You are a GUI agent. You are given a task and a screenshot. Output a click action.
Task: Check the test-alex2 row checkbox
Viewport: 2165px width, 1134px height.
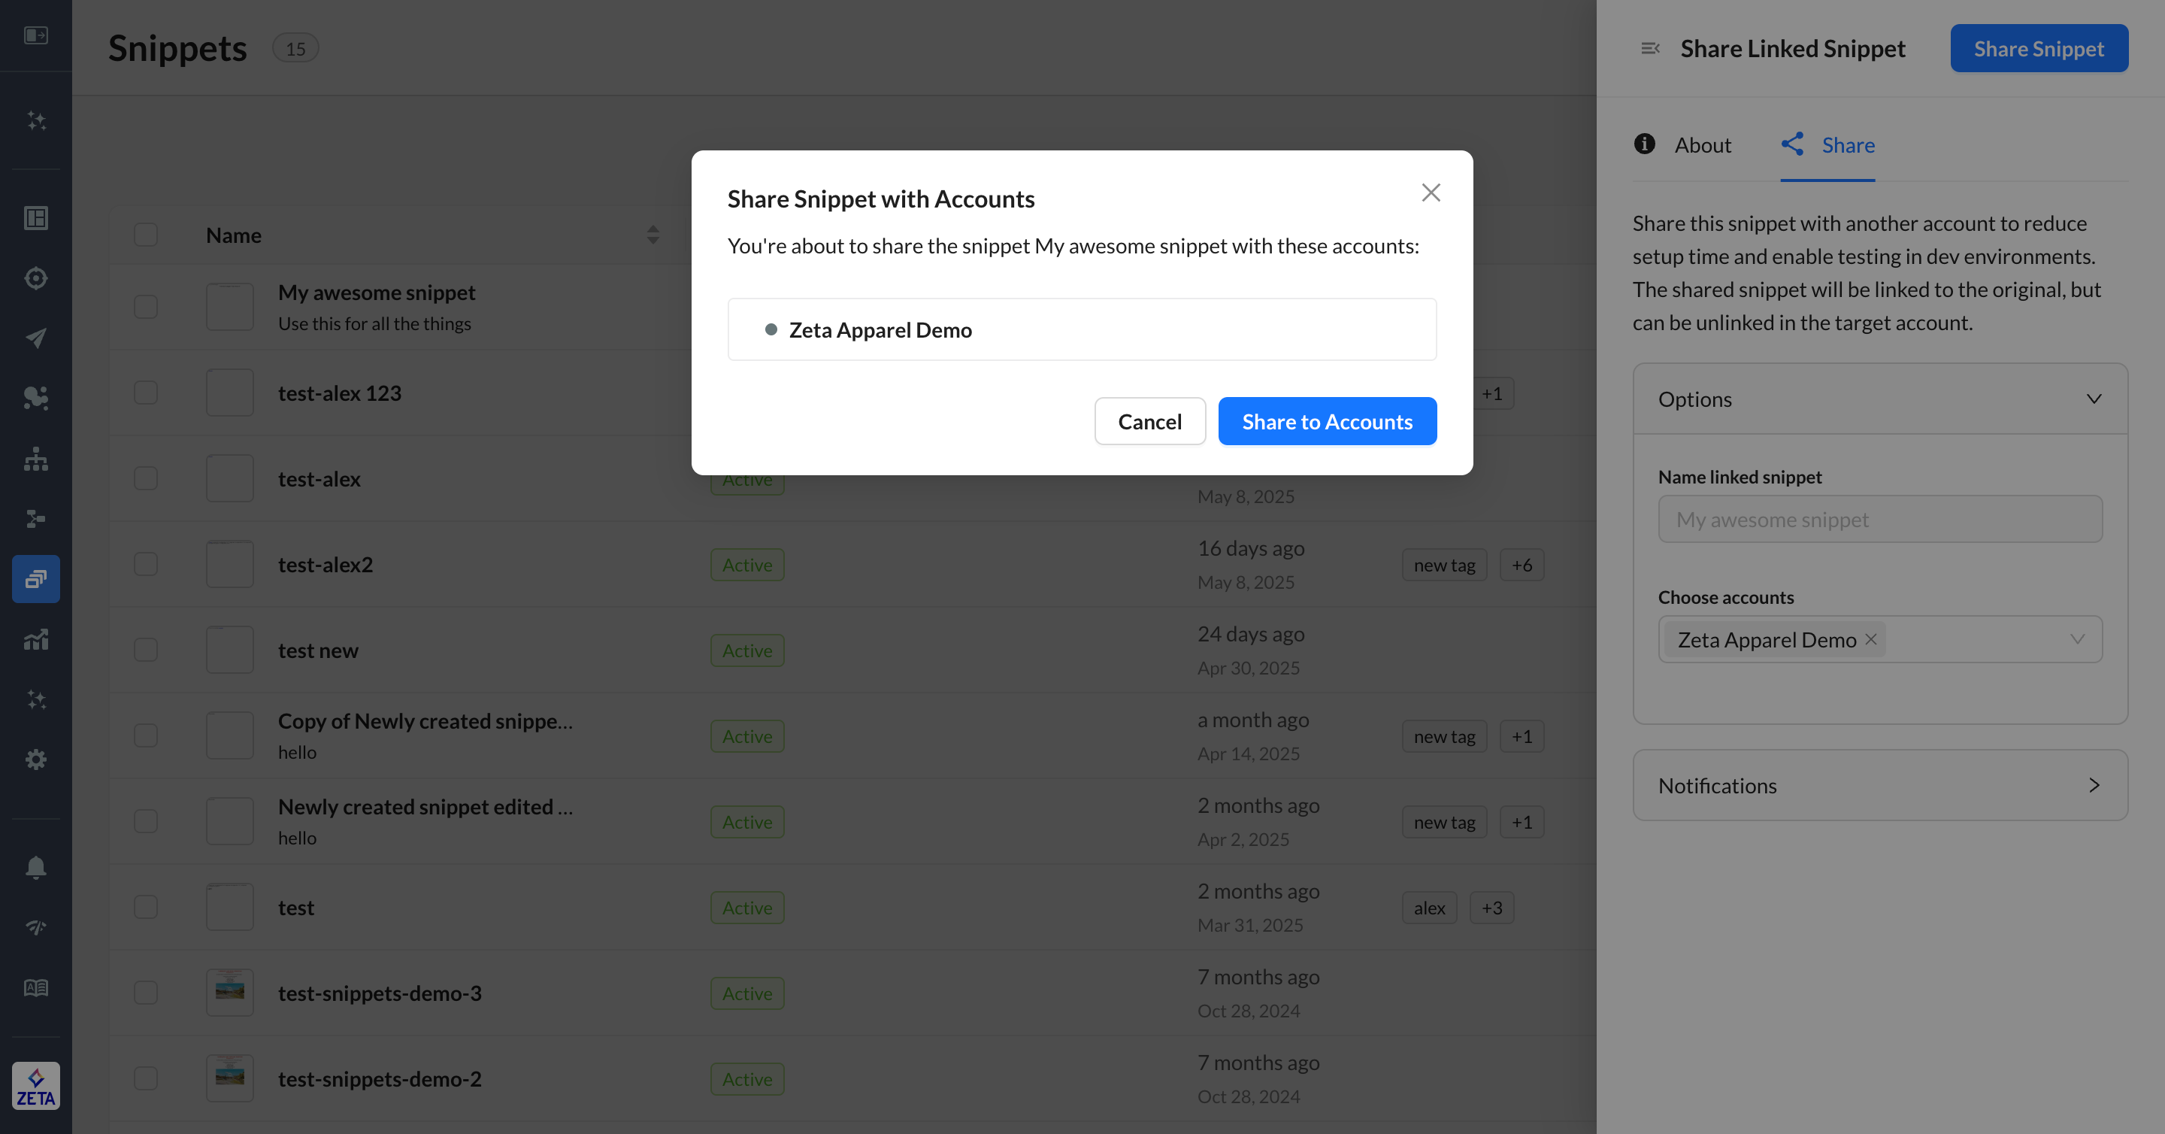point(145,564)
